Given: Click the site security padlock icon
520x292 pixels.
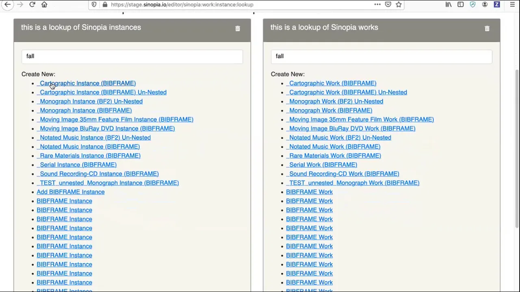Looking at the screenshot, I should click(x=105, y=4).
